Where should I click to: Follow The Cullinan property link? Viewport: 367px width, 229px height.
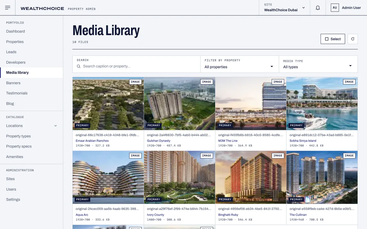[298, 215]
